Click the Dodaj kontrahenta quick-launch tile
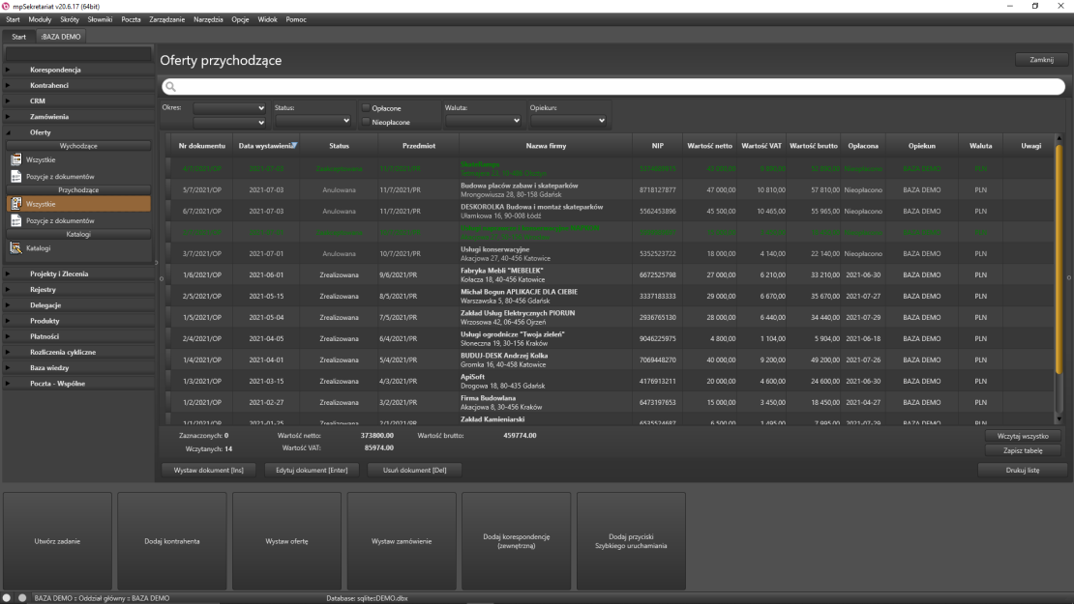Screen dimensions: 1074x604 coord(172,541)
